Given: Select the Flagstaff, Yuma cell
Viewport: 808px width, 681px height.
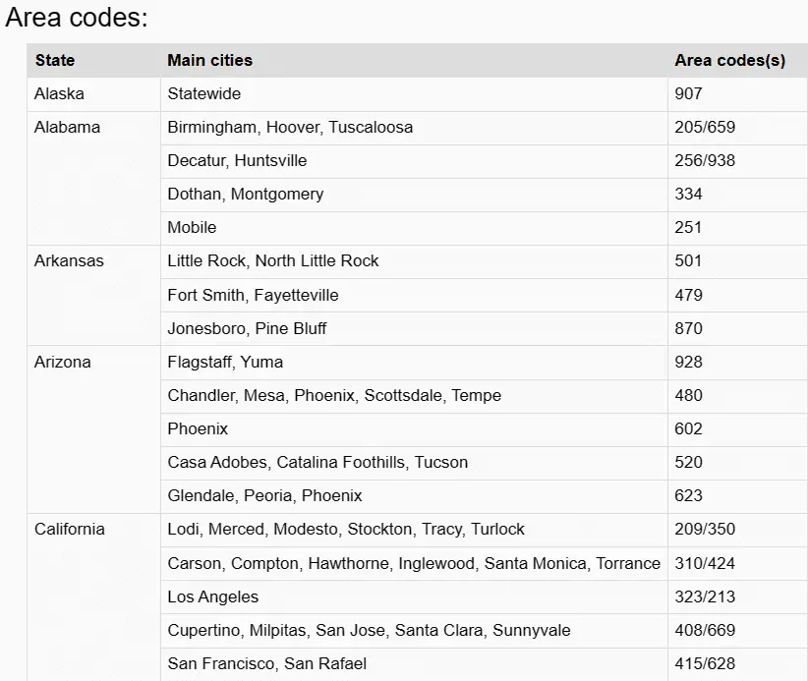Looking at the screenshot, I should (x=414, y=363).
